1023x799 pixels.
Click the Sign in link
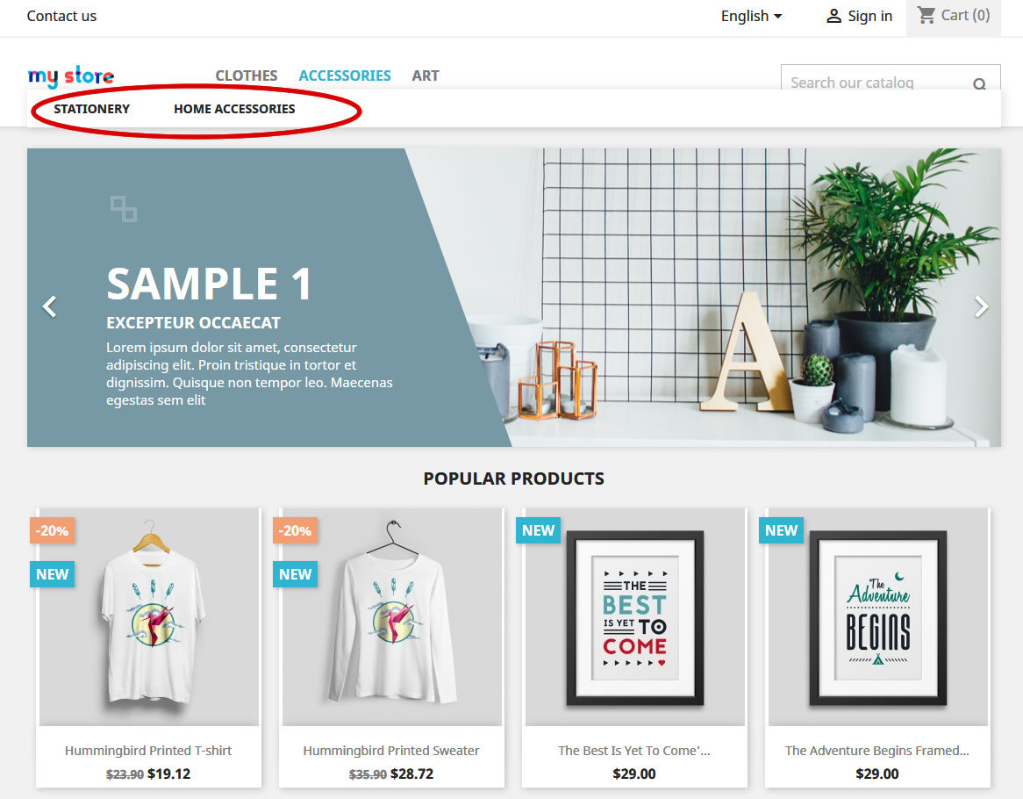(x=869, y=17)
